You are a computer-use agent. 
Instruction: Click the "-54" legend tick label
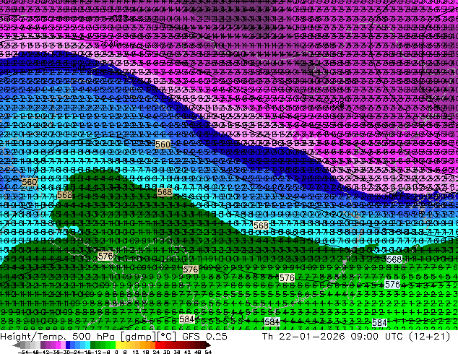click(23, 352)
